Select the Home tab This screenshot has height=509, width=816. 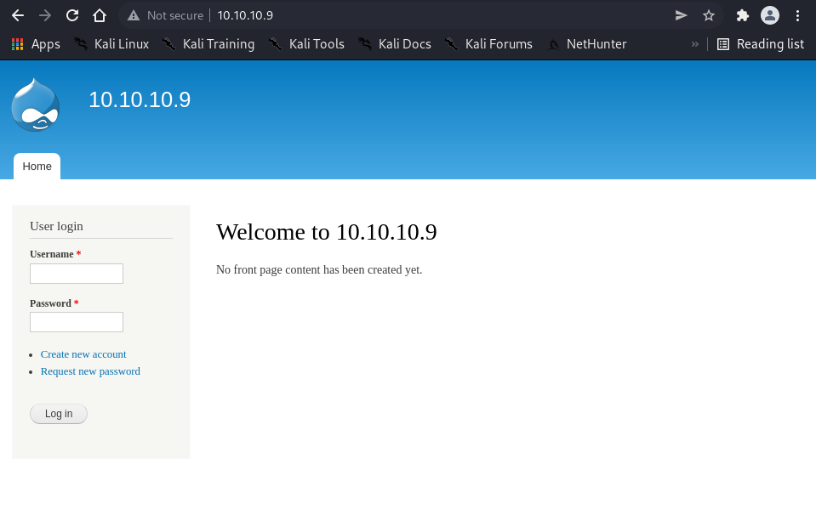point(37,167)
